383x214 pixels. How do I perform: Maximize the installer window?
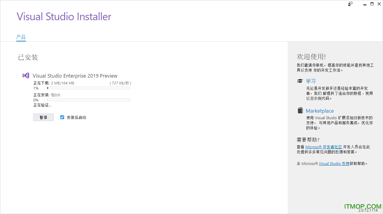click(x=372, y=4)
